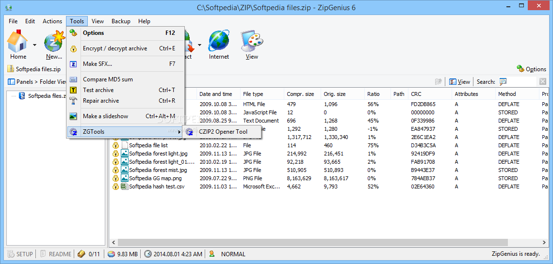
Task: Sort by Path column header
Action: click(399, 94)
